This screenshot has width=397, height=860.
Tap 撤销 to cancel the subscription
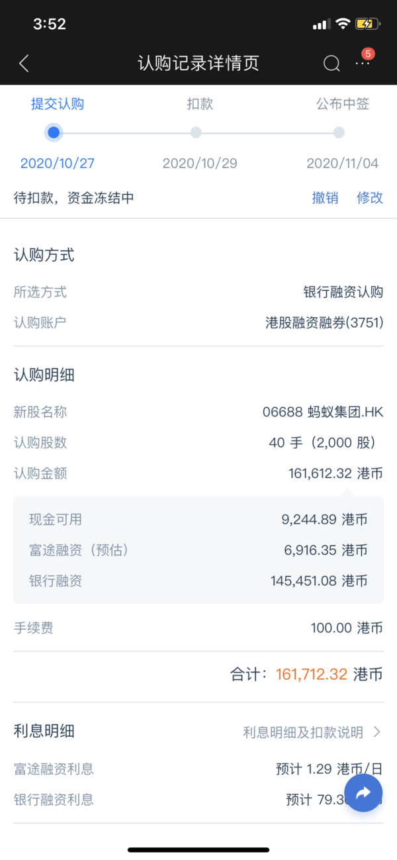[x=325, y=197]
